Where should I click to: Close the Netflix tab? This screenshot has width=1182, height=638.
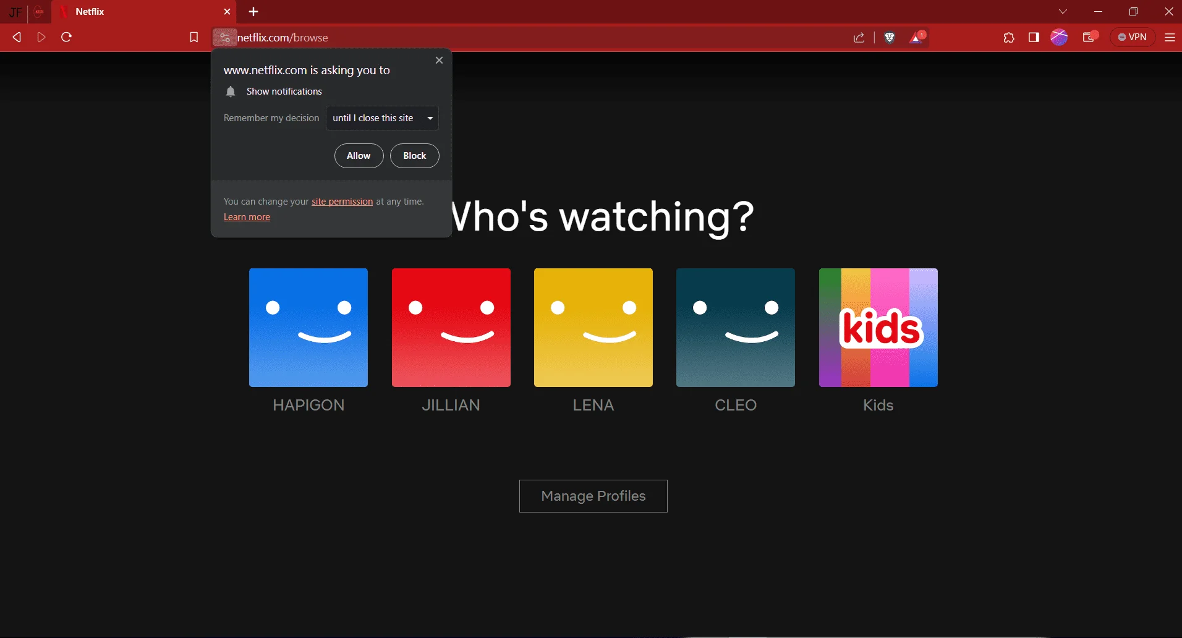tap(227, 12)
